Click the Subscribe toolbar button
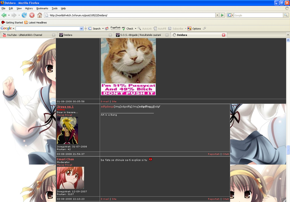Image resolution: width=290 pixels, height=202 pixels. pos(176,28)
